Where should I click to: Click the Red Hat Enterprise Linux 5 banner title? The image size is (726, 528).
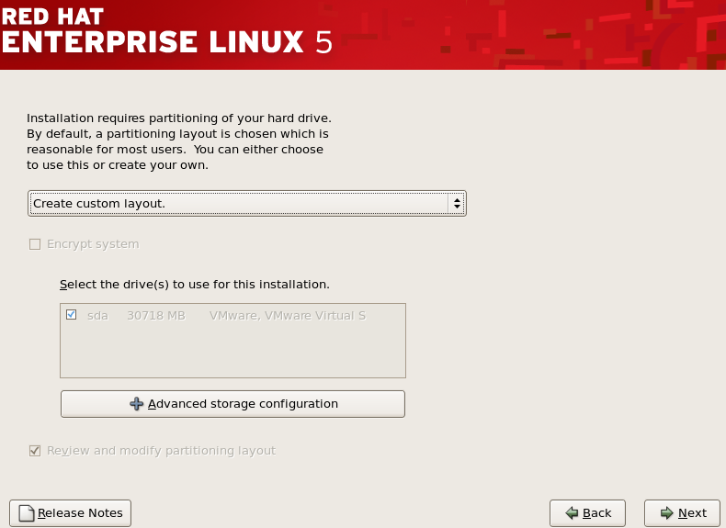pos(166,31)
